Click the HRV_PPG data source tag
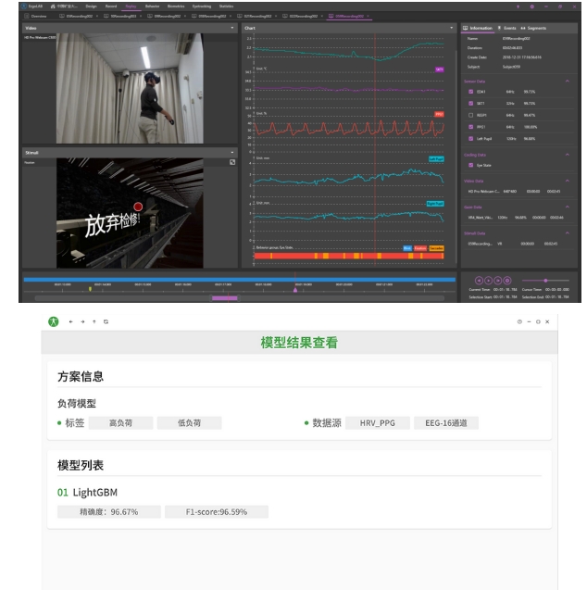587x590 pixels. pos(378,423)
